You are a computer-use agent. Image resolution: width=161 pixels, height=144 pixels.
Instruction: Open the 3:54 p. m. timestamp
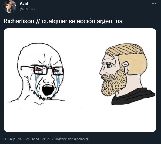[13, 139]
